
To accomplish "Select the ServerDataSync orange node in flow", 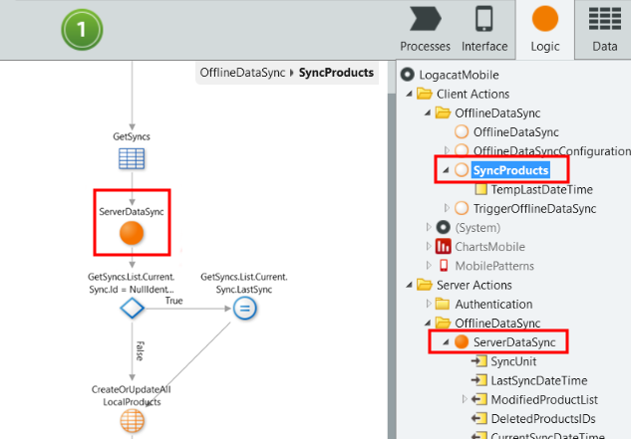I will [x=132, y=234].
